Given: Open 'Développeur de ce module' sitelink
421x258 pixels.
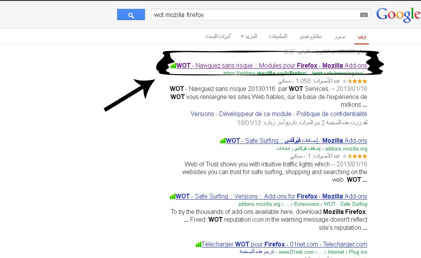Looking at the screenshot, I should 255,114.
